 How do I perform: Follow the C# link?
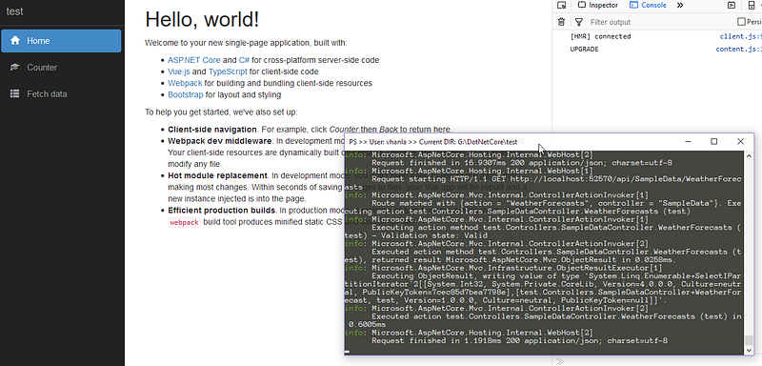244,60
